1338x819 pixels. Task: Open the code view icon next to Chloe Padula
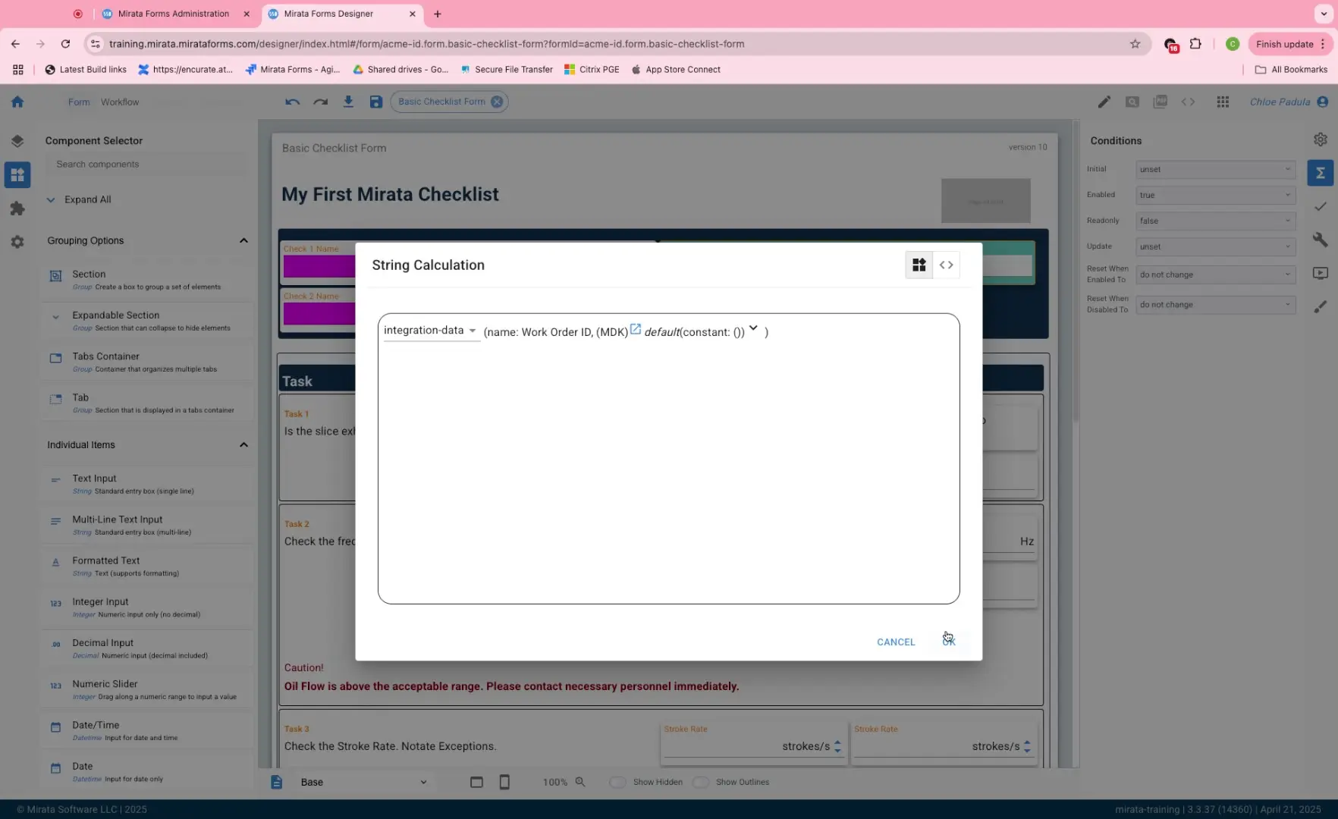click(x=1189, y=102)
